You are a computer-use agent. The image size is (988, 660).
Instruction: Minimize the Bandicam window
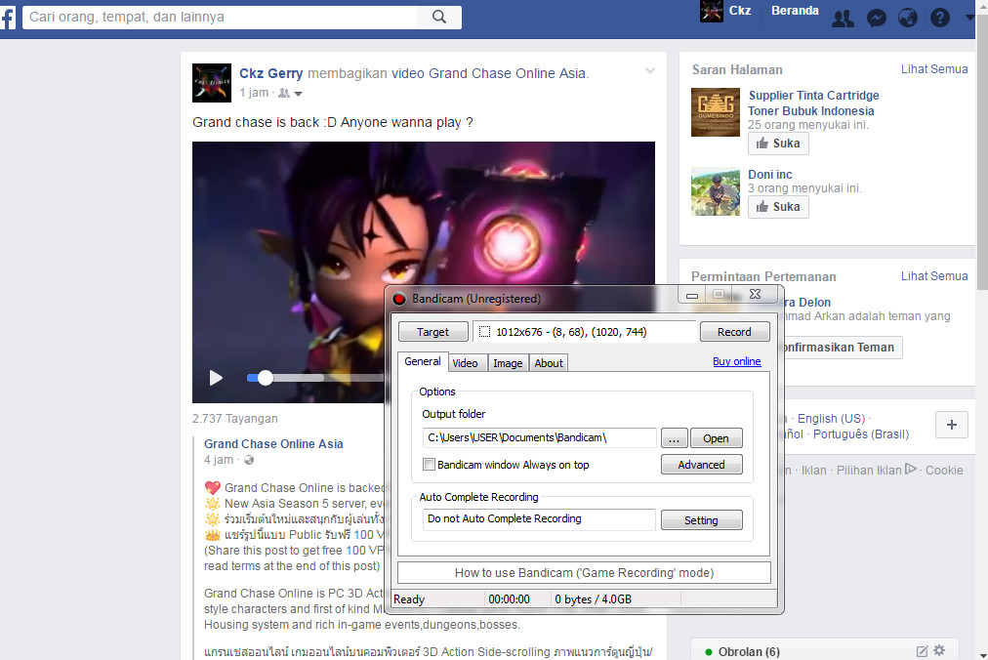692,295
